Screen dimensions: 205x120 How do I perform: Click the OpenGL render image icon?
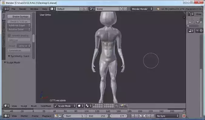click(122, 106)
